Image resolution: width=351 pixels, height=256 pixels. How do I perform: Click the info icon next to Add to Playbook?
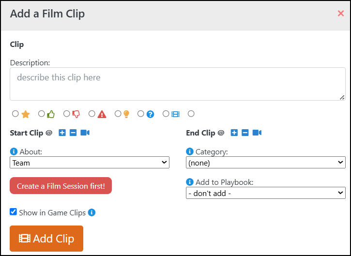click(190, 182)
